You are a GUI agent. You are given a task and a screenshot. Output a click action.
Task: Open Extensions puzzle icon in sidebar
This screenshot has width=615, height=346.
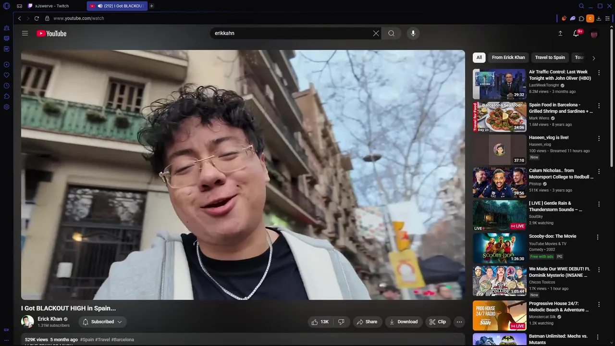7,96
